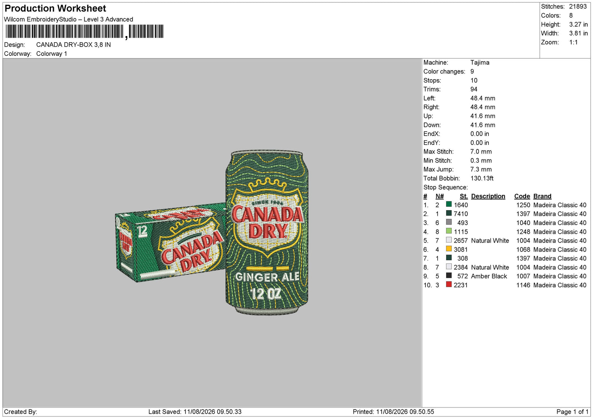Viewport: 593px width, 419px height.
Task: Click the black swatch for Amber Black
Action: (449, 276)
